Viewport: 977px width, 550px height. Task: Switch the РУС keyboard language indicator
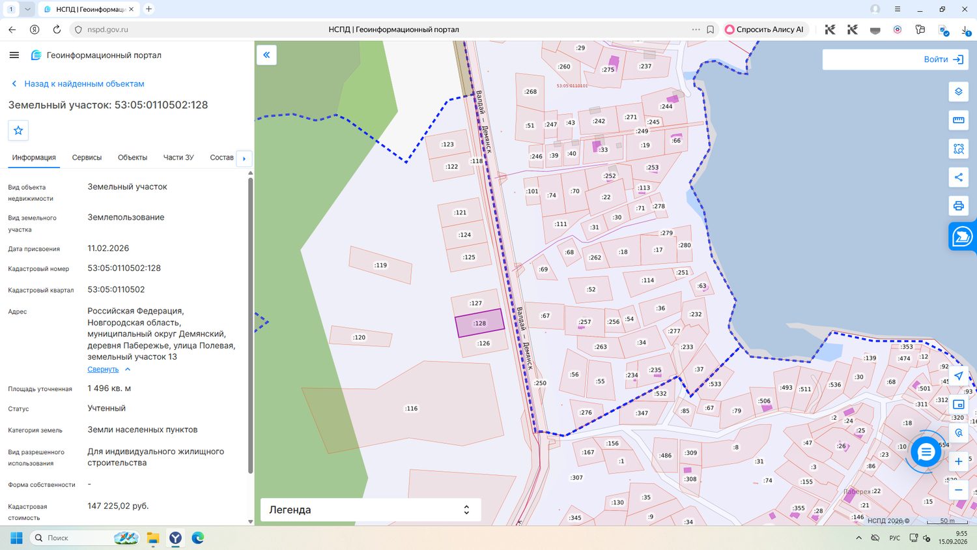pos(894,538)
